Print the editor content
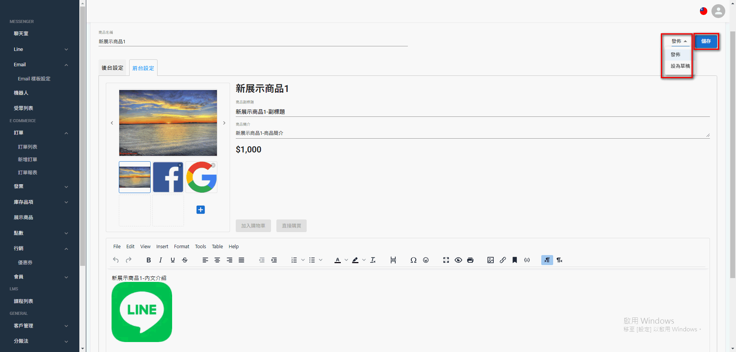 [470, 260]
